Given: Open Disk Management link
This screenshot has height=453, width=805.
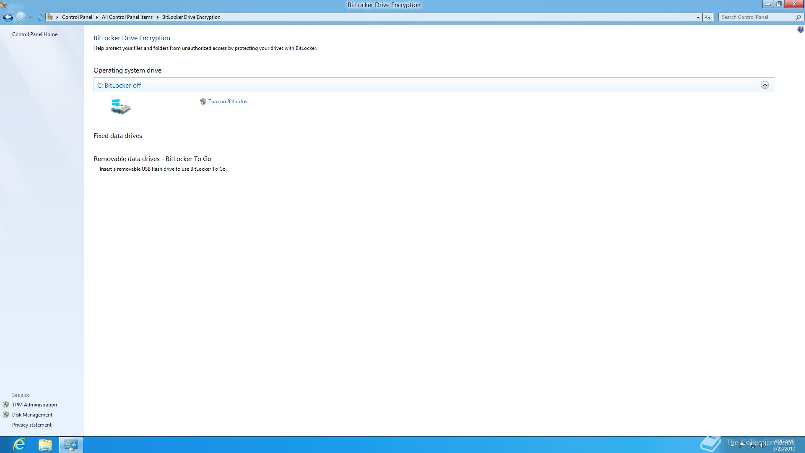Looking at the screenshot, I should click(32, 415).
